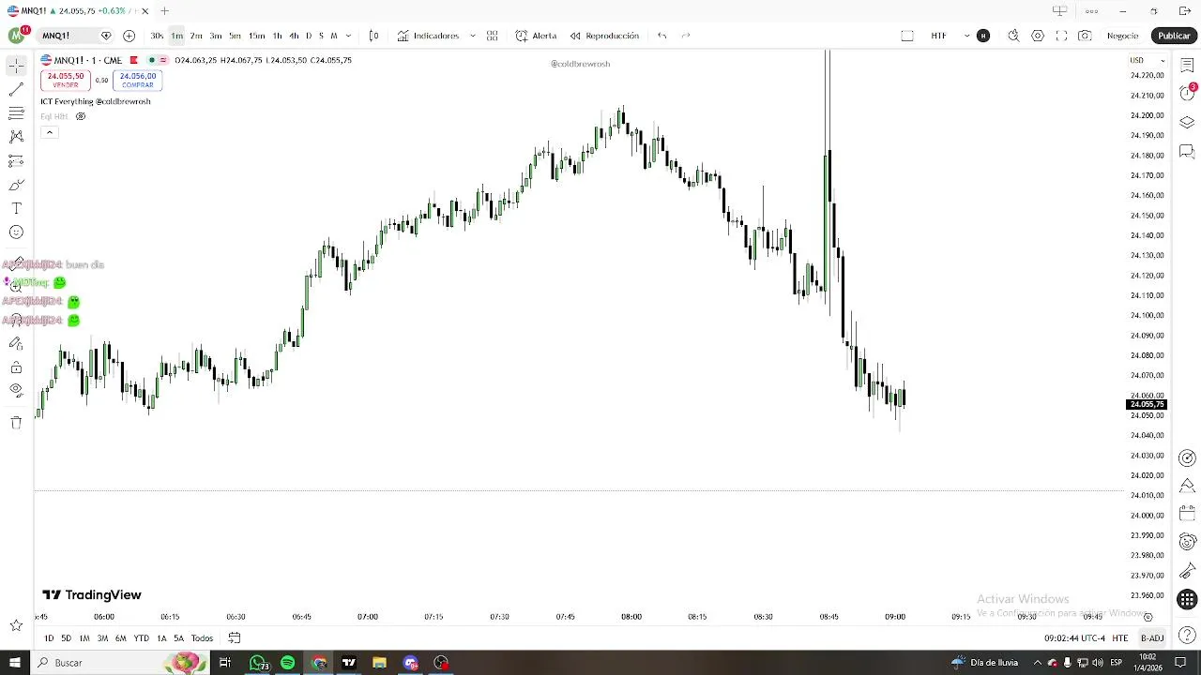Open chart settings hexagon icon

click(1038, 36)
